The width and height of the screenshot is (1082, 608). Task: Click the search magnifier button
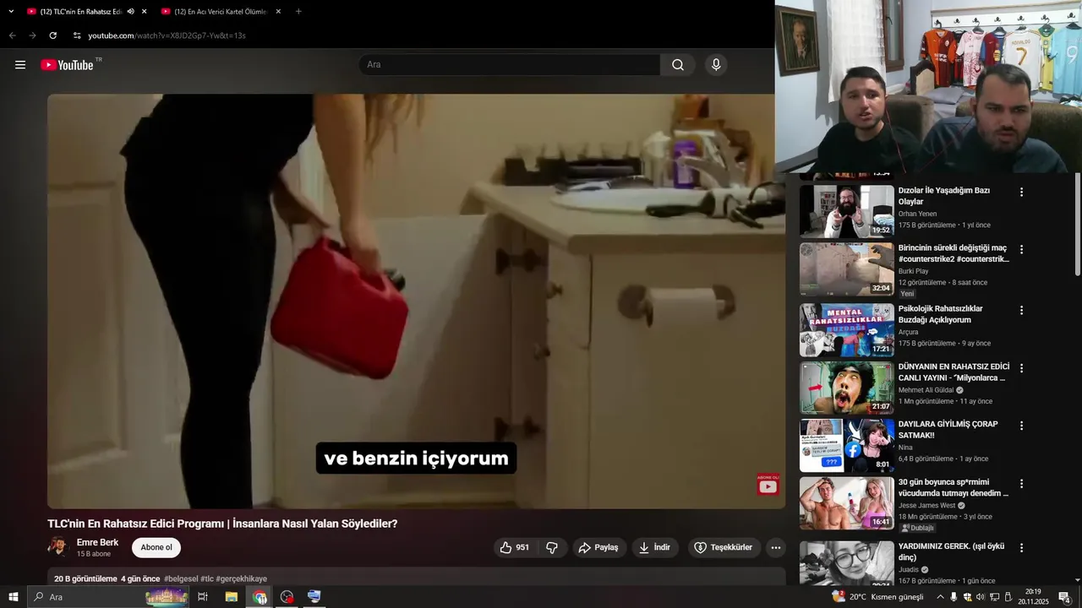coord(678,65)
